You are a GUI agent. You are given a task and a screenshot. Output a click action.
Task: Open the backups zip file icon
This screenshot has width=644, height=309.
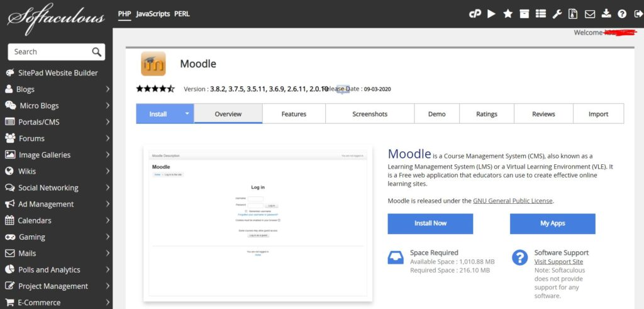pyautogui.click(x=573, y=14)
